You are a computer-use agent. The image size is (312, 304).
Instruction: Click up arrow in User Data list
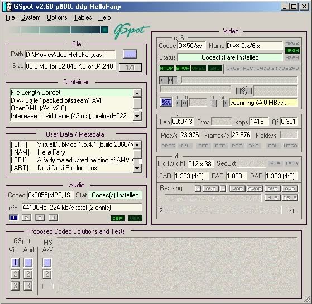coord(137,144)
